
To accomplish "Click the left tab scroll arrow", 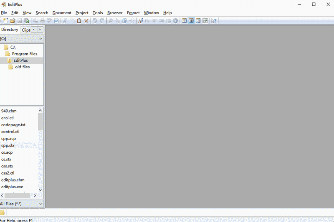I will 34,30.
